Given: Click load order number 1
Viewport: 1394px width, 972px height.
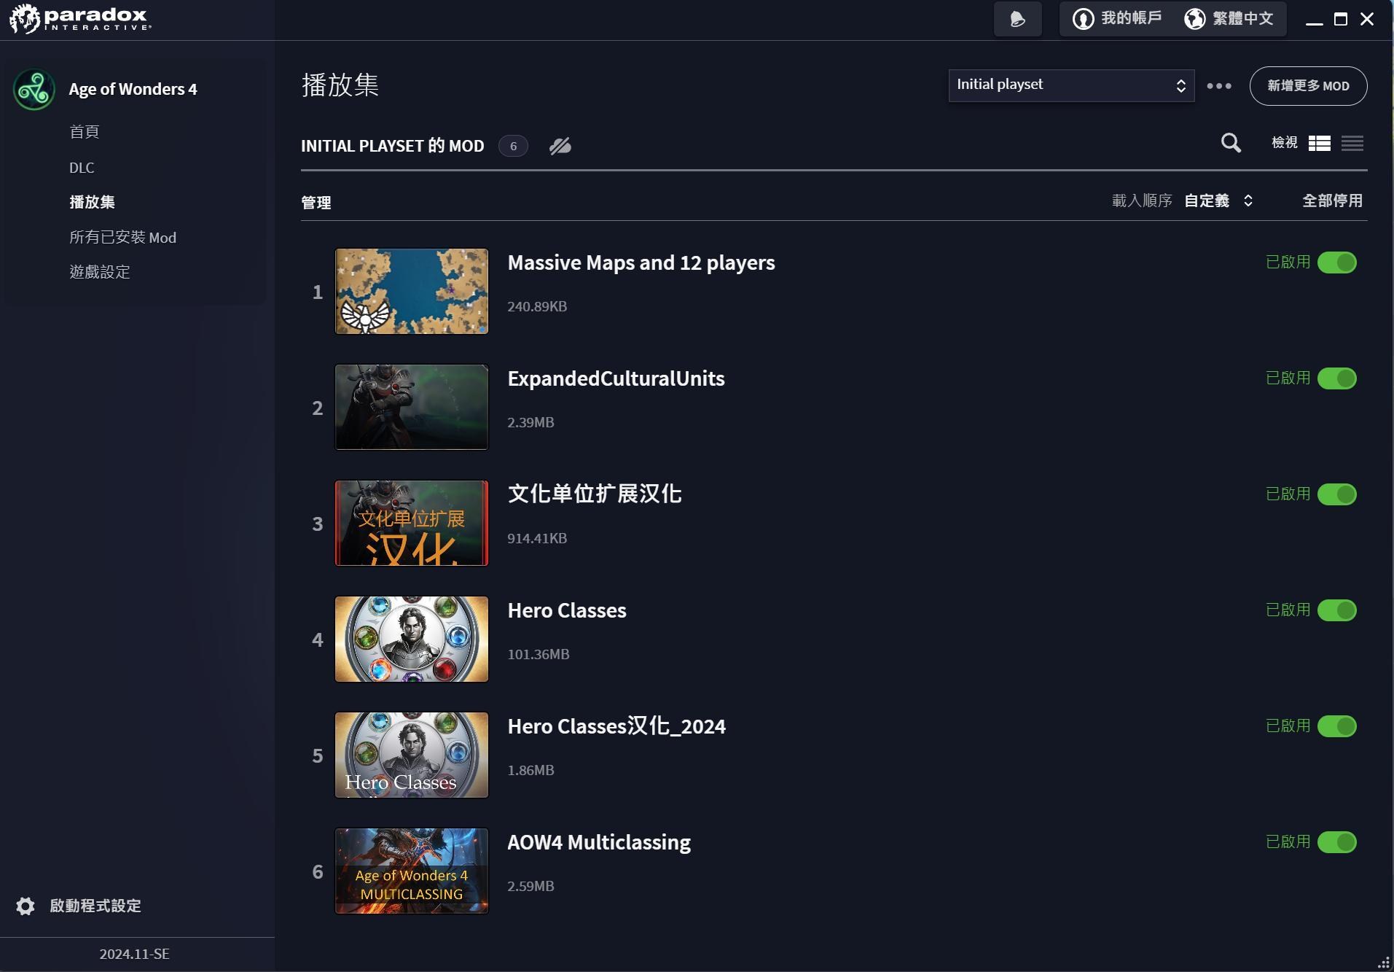Looking at the screenshot, I should [318, 292].
